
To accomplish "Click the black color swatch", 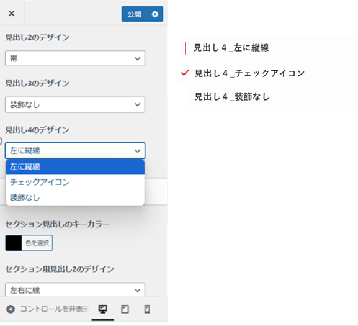I will point(14,243).
